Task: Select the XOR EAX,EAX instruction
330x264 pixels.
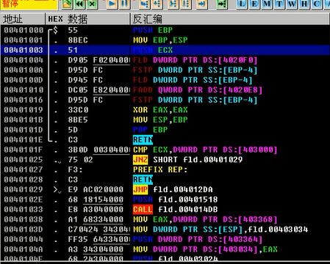Action: click(x=160, y=110)
